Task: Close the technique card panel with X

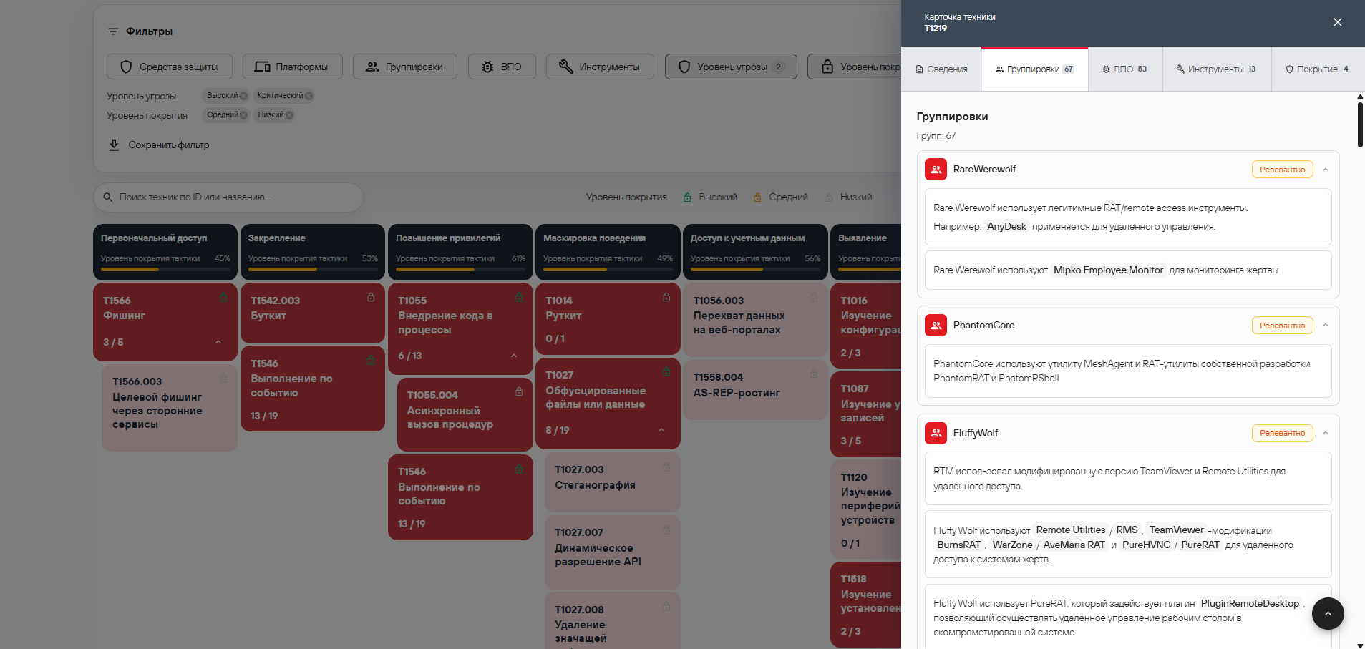Action: (x=1337, y=22)
